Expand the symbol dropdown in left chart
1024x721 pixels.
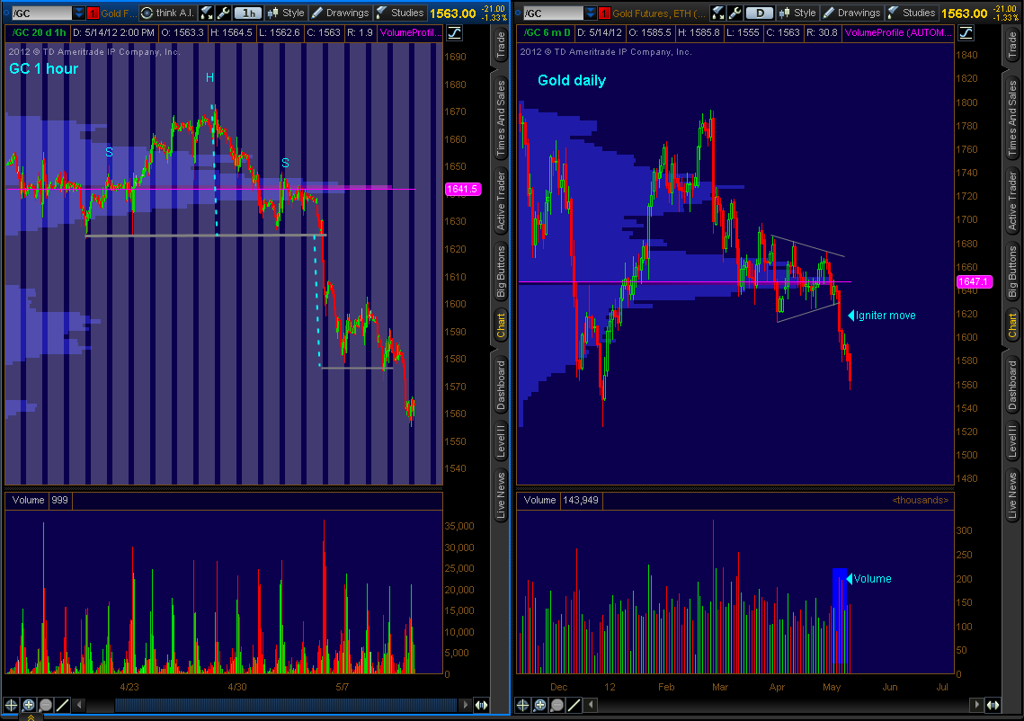coord(79,13)
